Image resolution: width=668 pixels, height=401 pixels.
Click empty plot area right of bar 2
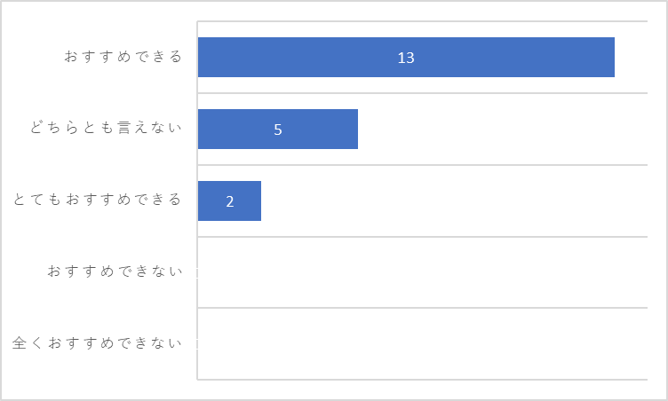(454, 200)
